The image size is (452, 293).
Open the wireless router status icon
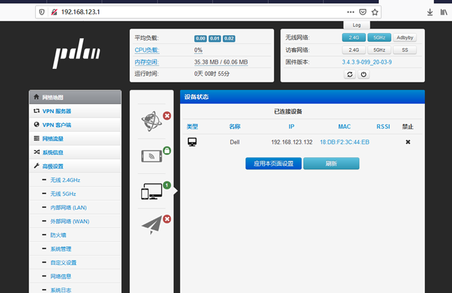pyautogui.click(x=152, y=156)
